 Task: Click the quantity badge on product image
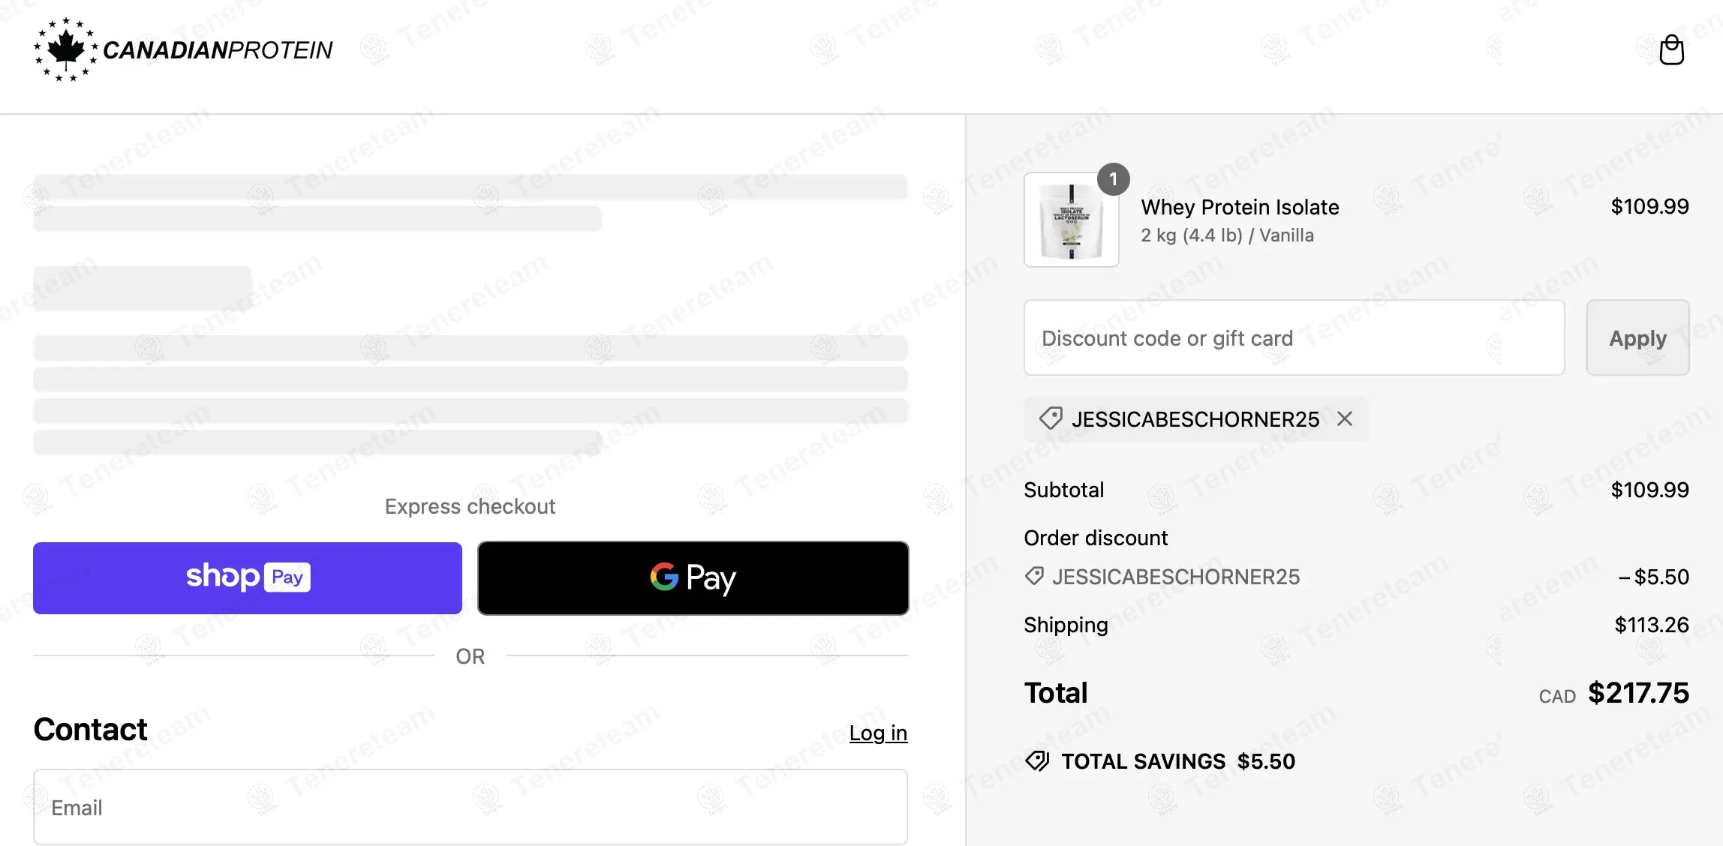coord(1113,179)
